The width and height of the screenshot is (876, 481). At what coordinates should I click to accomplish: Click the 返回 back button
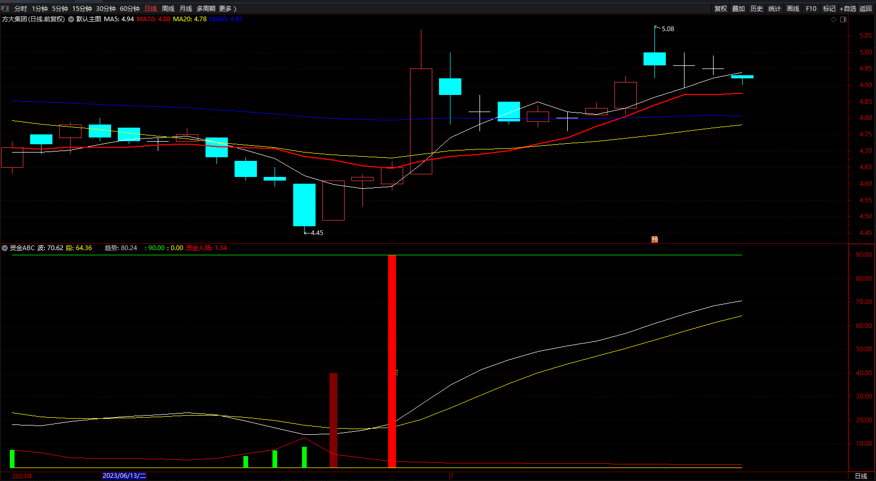click(866, 9)
